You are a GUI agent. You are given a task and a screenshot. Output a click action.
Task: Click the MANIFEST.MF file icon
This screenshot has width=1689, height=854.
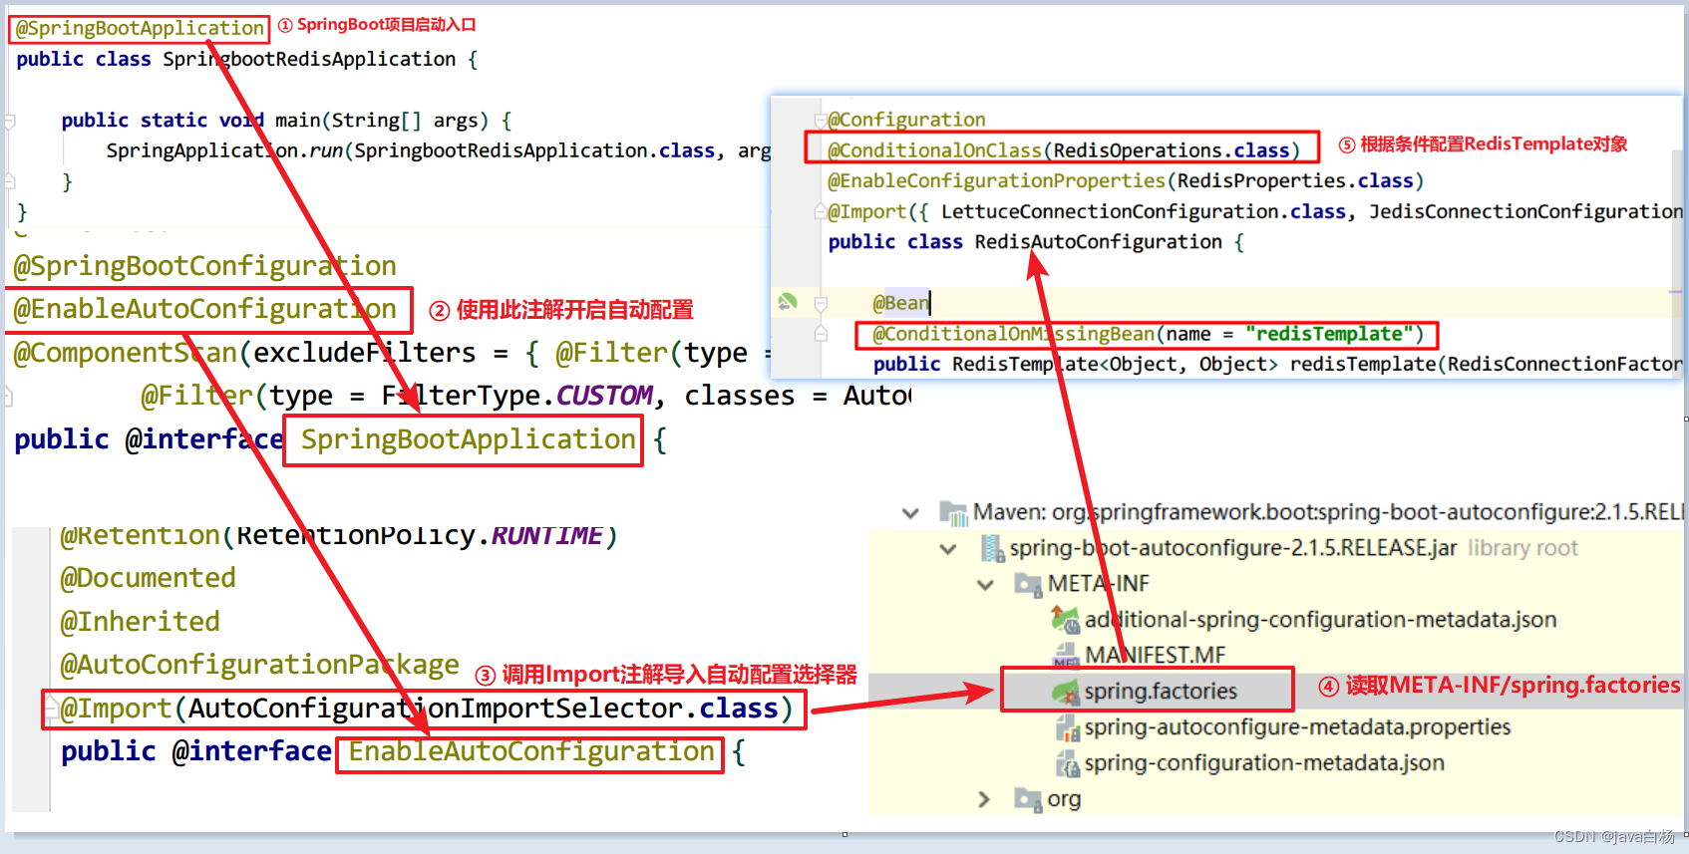click(x=1065, y=656)
